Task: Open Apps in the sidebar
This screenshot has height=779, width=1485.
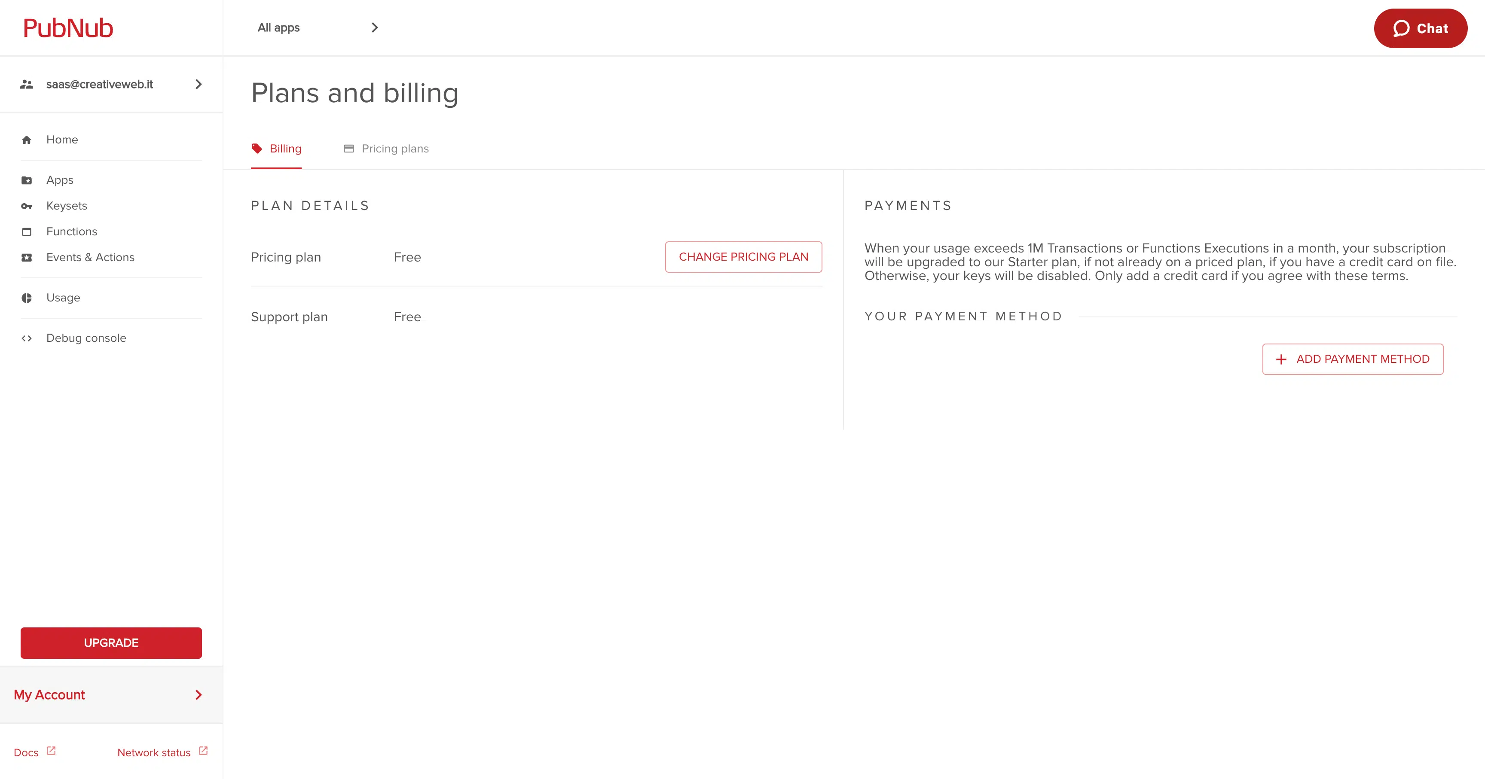Action: [111, 180]
